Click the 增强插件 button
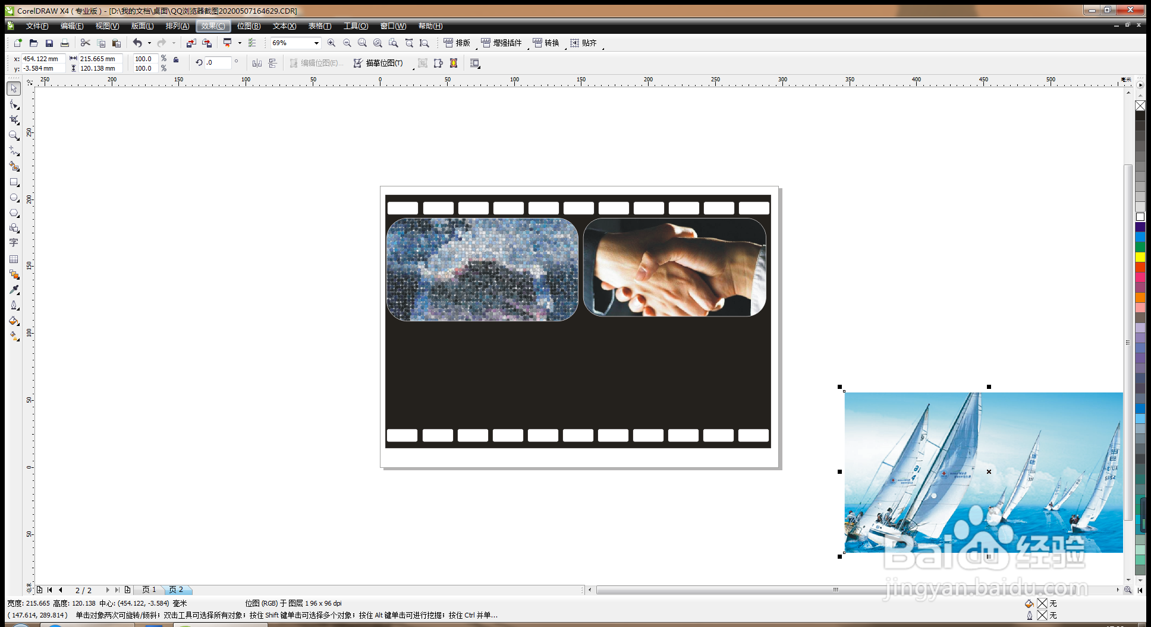The image size is (1151, 627). (x=501, y=43)
